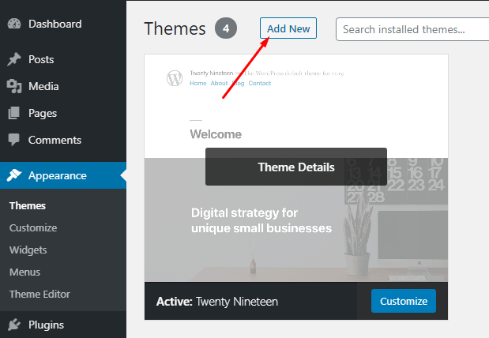The height and width of the screenshot is (338, 489).
Task: Click the Appearance paintbrush icon
Action: coord(14,175)
